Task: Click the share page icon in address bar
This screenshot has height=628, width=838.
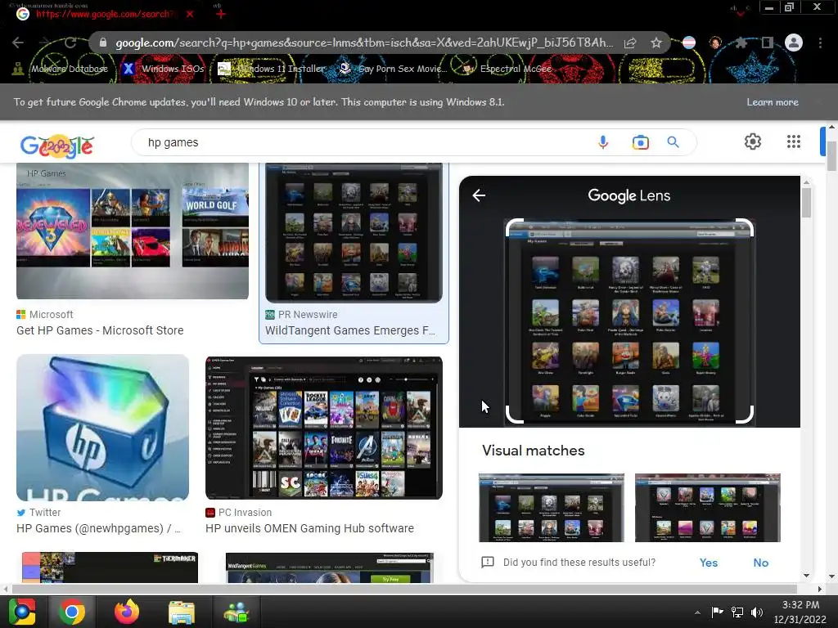Action: [x=630, y=43]
